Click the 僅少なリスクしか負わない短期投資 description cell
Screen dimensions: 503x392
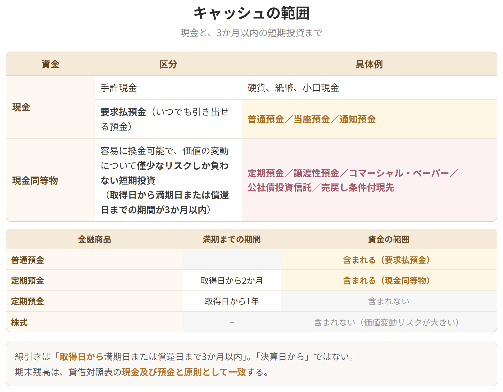168,180
